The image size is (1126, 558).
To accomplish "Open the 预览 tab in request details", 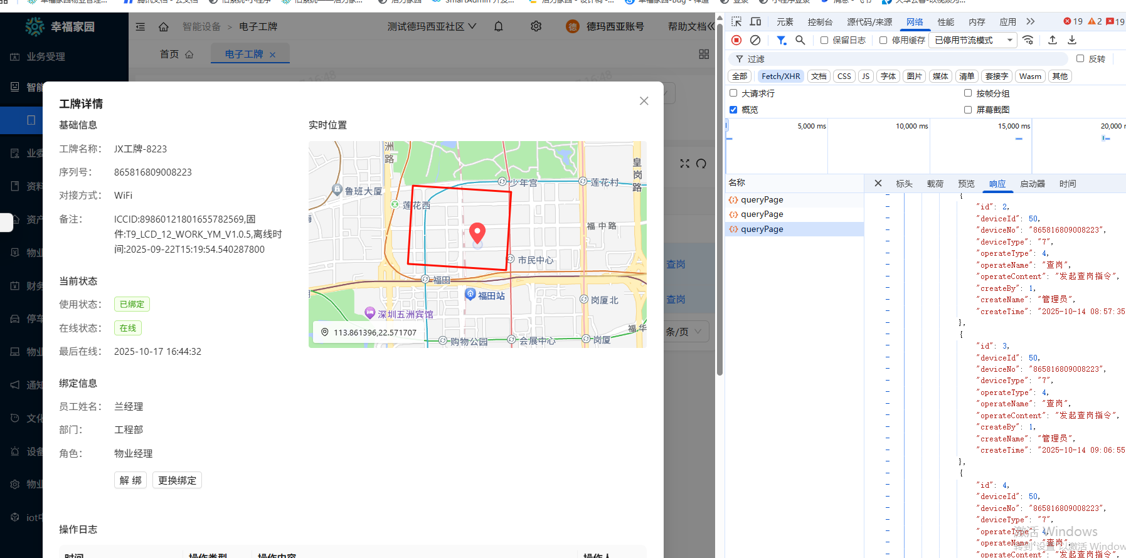I will point(966,184).
